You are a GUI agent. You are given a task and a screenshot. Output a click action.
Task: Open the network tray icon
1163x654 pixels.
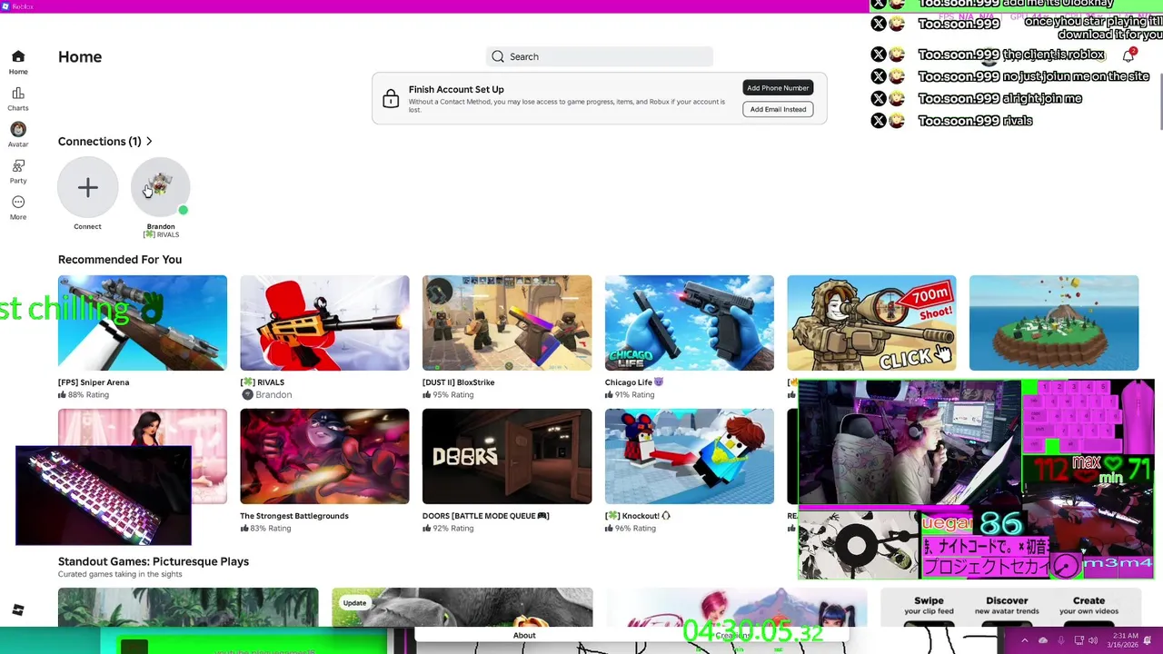click(x=1079, y=640)
